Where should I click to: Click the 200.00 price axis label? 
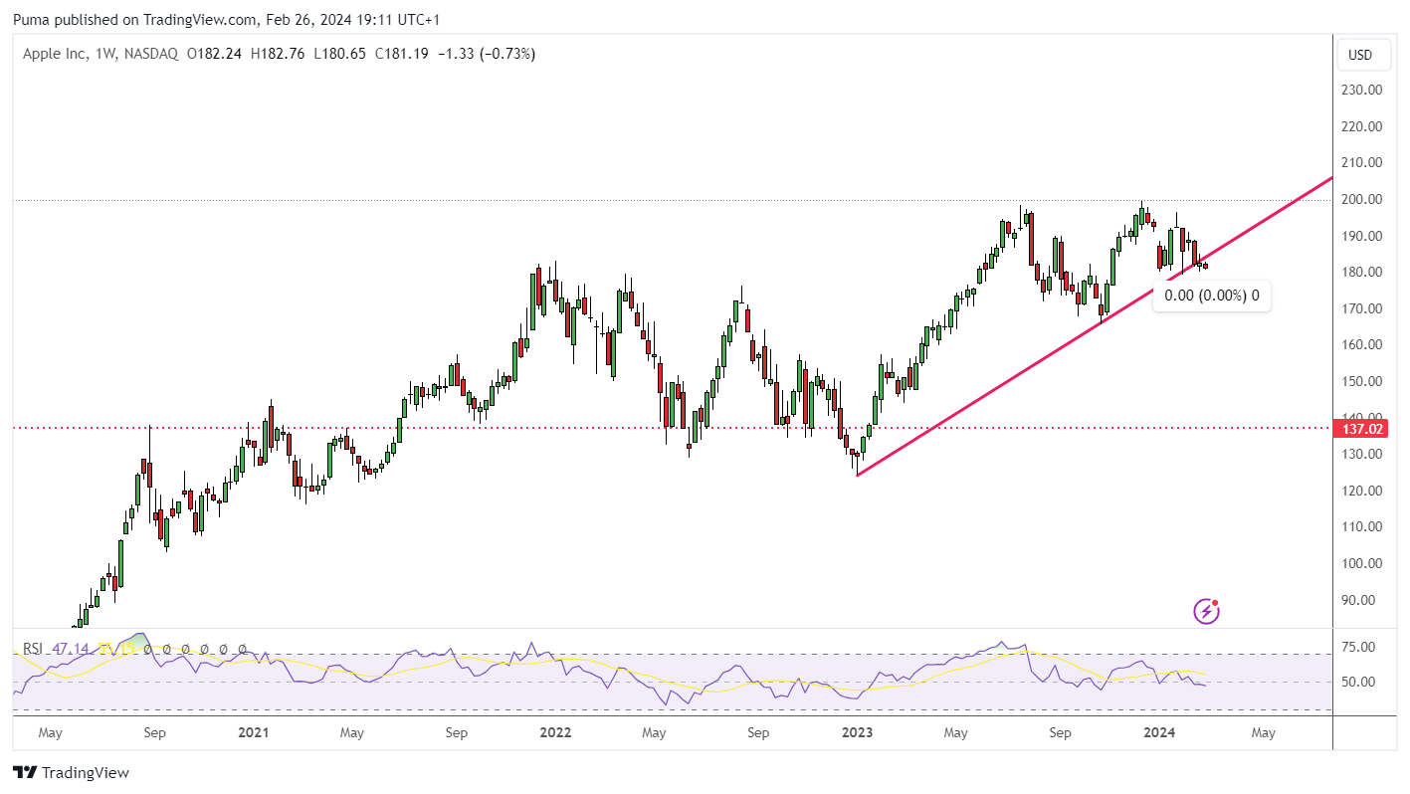coord(1362,199)
